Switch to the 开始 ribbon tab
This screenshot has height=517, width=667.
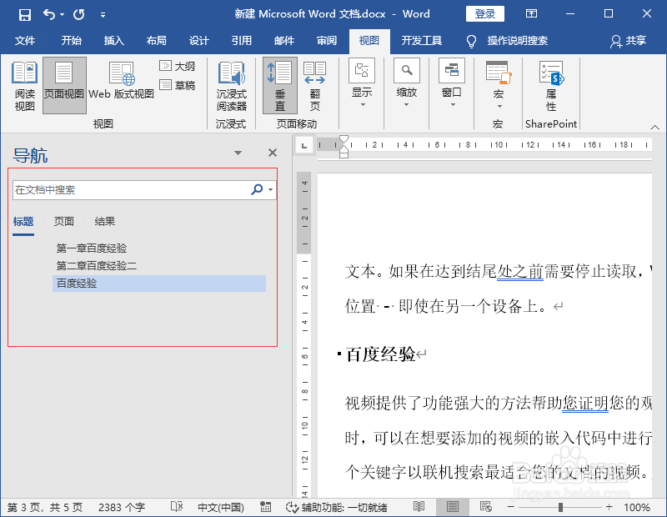point(71,40)
